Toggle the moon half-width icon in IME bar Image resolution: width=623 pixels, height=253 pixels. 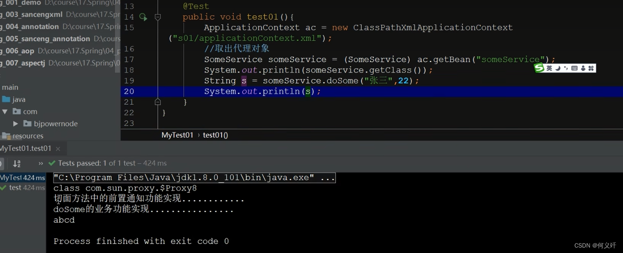[x=558, y=68]
